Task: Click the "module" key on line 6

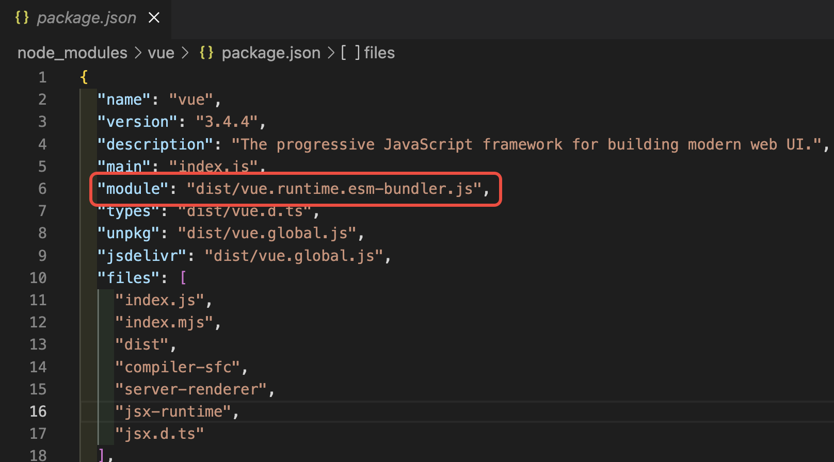Action: coord(133,189)
